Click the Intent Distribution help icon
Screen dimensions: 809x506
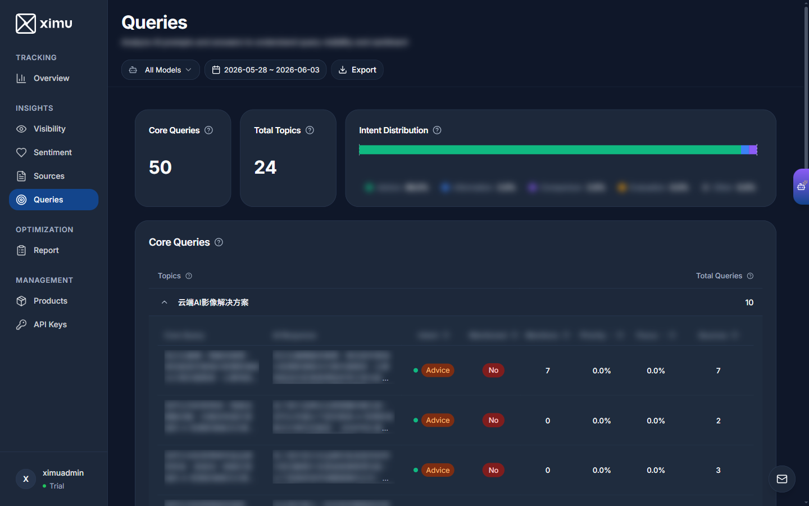437,130
